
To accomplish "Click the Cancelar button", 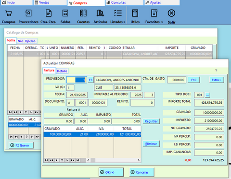I will point(142,172).
